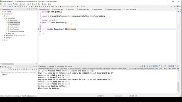Open the Declaration tab
Screen dimensions: 182x102
(60, 66)
